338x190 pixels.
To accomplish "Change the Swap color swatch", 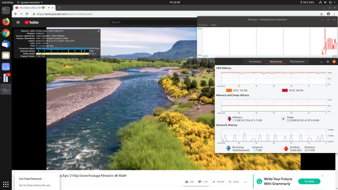I will click(283, 119).
